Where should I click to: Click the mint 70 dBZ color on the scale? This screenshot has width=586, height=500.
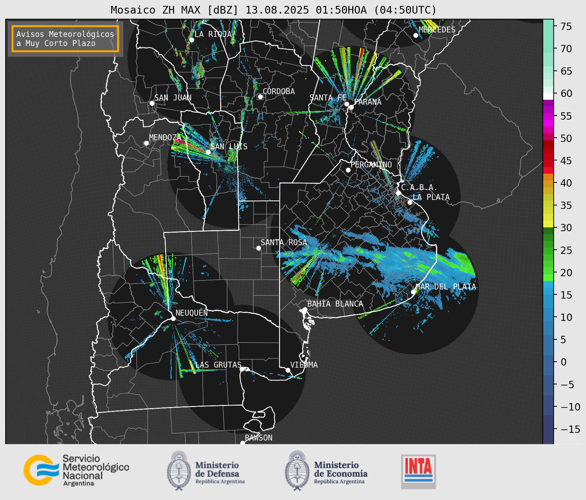point(548,49)
